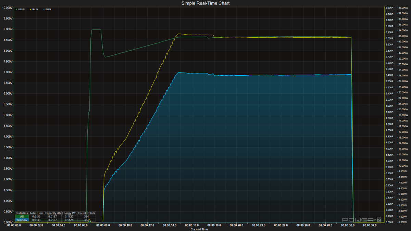The width and height of the screenshot is (411, 231).
Task: Click the 00:00:16.0 time axis tick
Action: 192,226
